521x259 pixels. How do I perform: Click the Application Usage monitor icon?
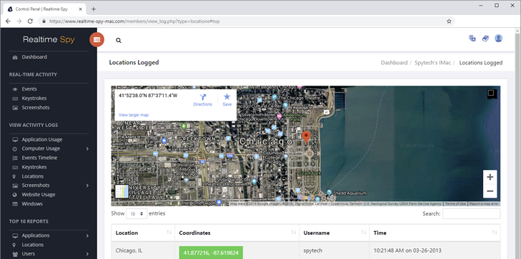pyautogui.click(x=14, y=140)
